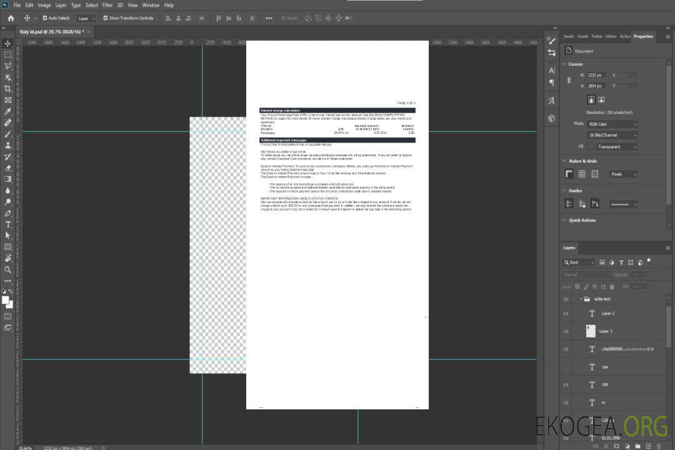Show the hidden 'Ian' layer

[566, 367]
